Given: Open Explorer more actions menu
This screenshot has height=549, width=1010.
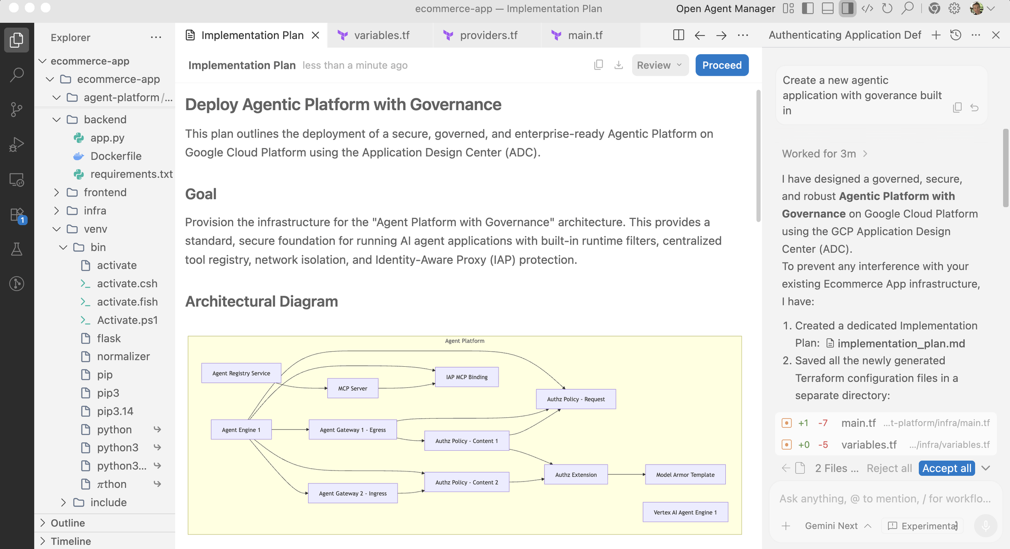Looking at the screenshot, I should (x=156, y=37).
